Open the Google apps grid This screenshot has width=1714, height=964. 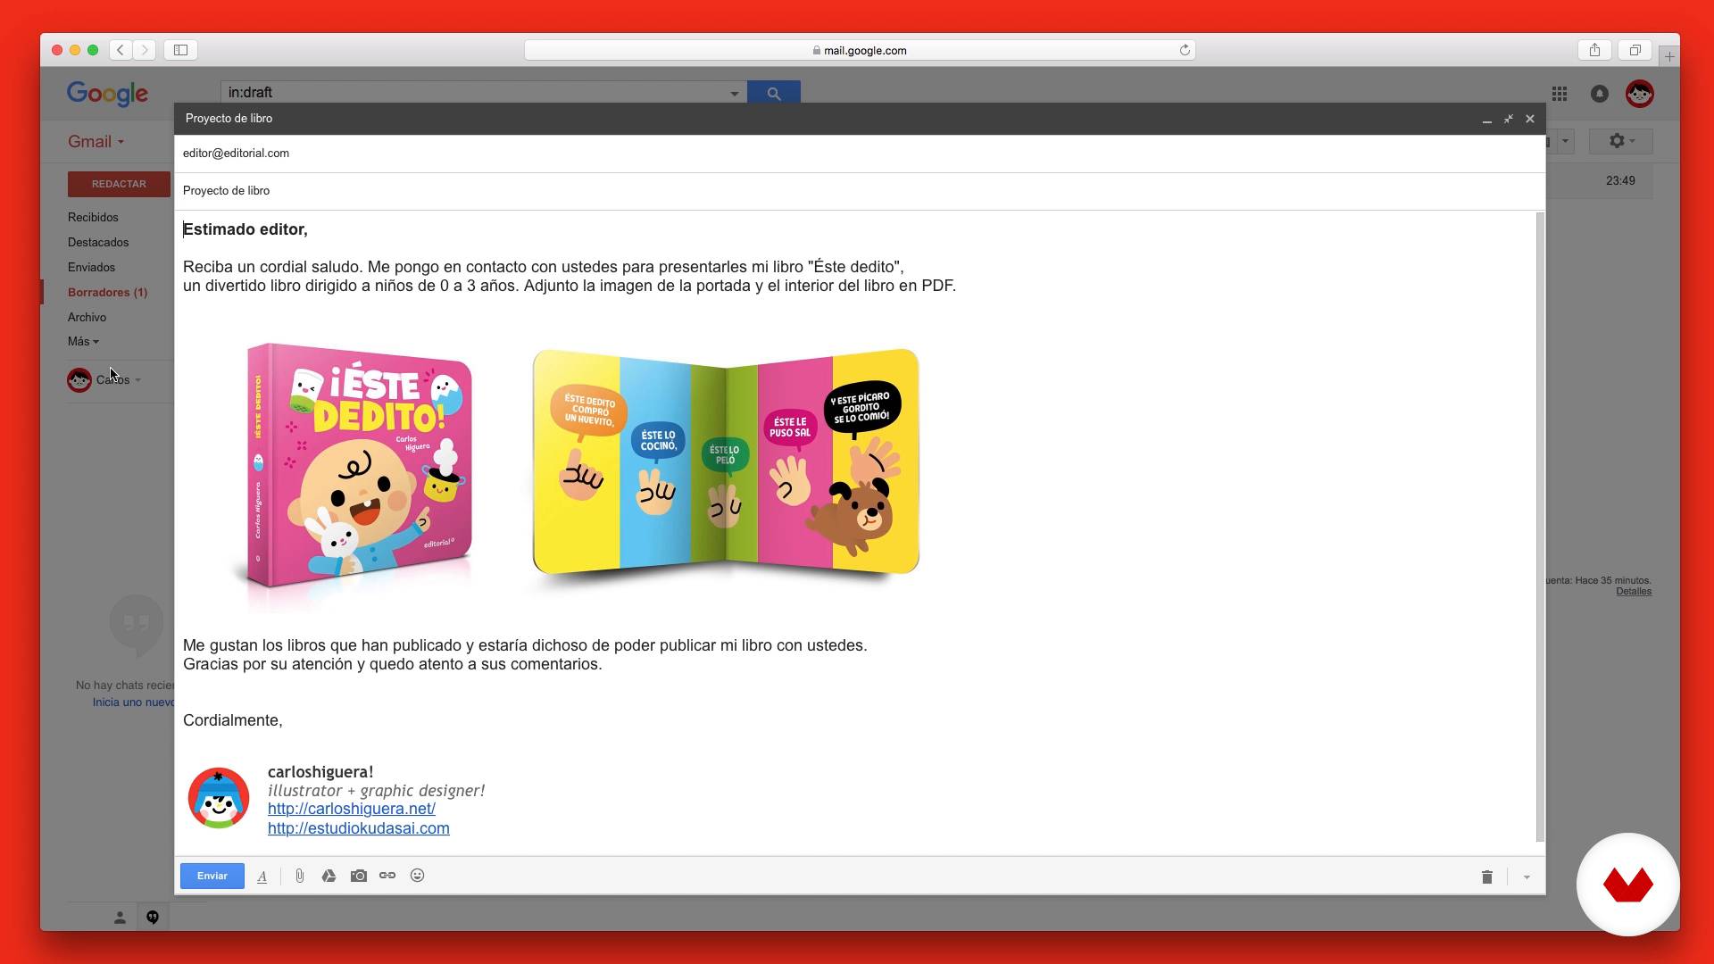(1560, 94)
